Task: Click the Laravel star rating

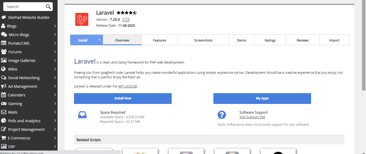Action: [127, 13]
